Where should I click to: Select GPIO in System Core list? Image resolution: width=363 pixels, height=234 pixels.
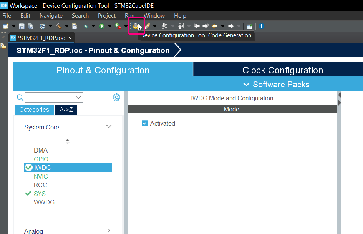[x=41, y=159]
